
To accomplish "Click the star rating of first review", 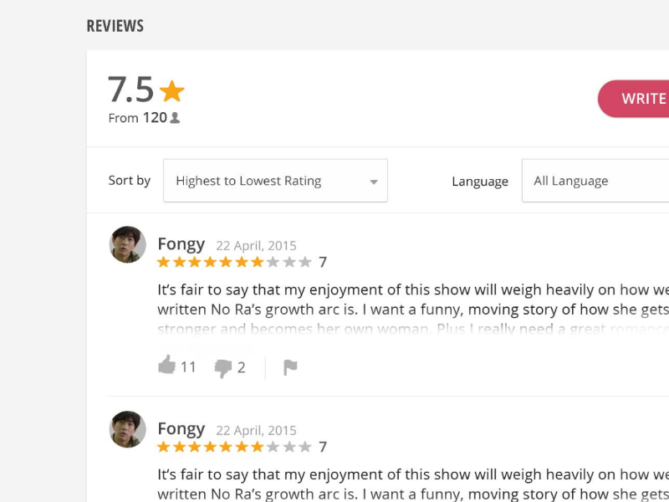I will tap(234, 263).
